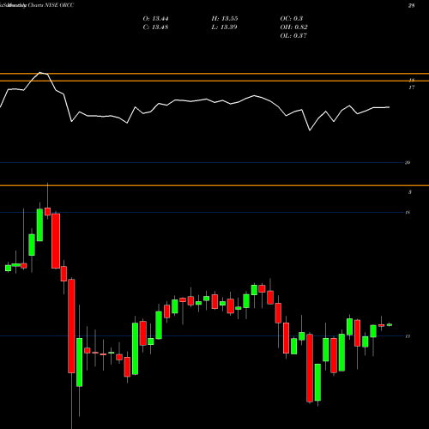The height and width of the screenshot is (429, 429).
Task: Click the open price O: 13.44
Action: pyautogui.click(x=155, y=19)
